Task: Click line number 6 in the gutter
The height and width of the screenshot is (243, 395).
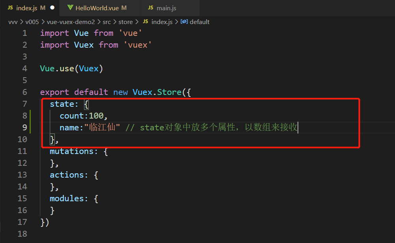Action: (x=25, y=92)
